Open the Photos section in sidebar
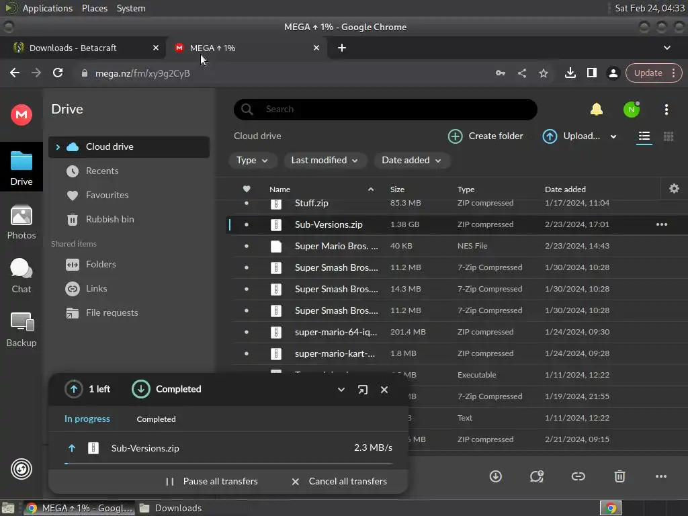Viewport: 688px width, 516px height. [21, 222]
